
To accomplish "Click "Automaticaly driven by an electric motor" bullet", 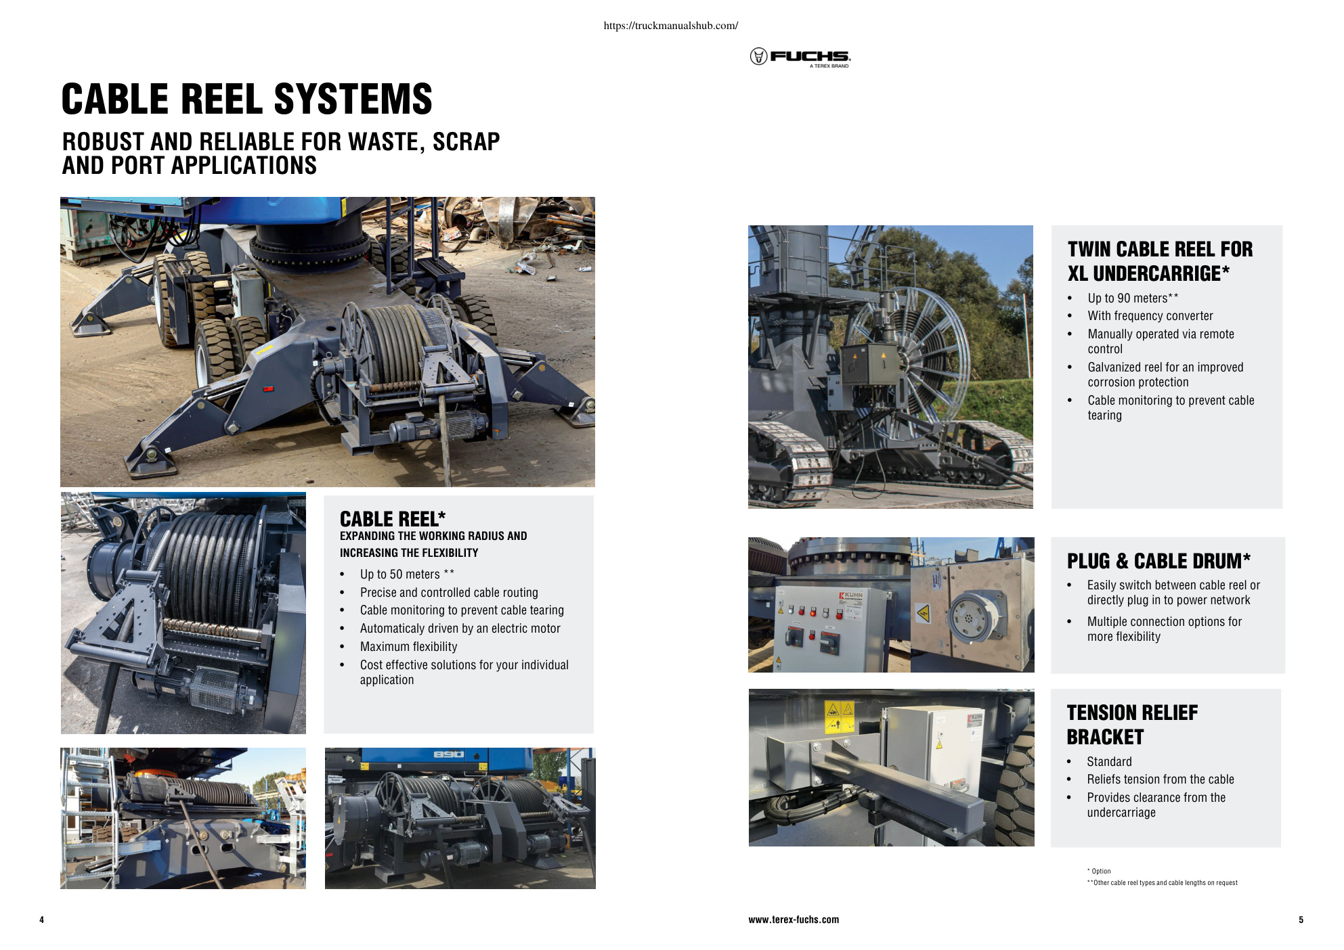I will (460, 629).
